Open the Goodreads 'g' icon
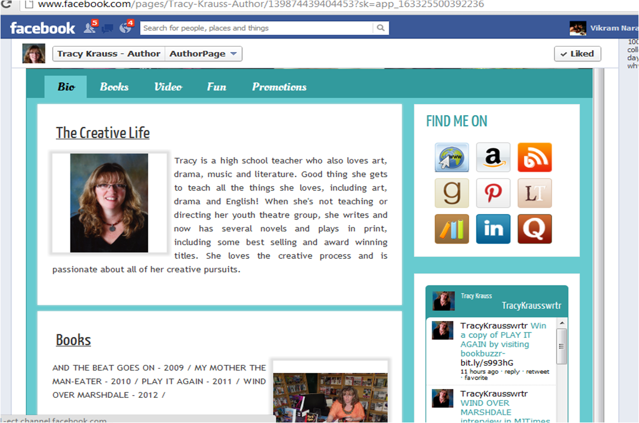639x423 pixels. (452, 193)
